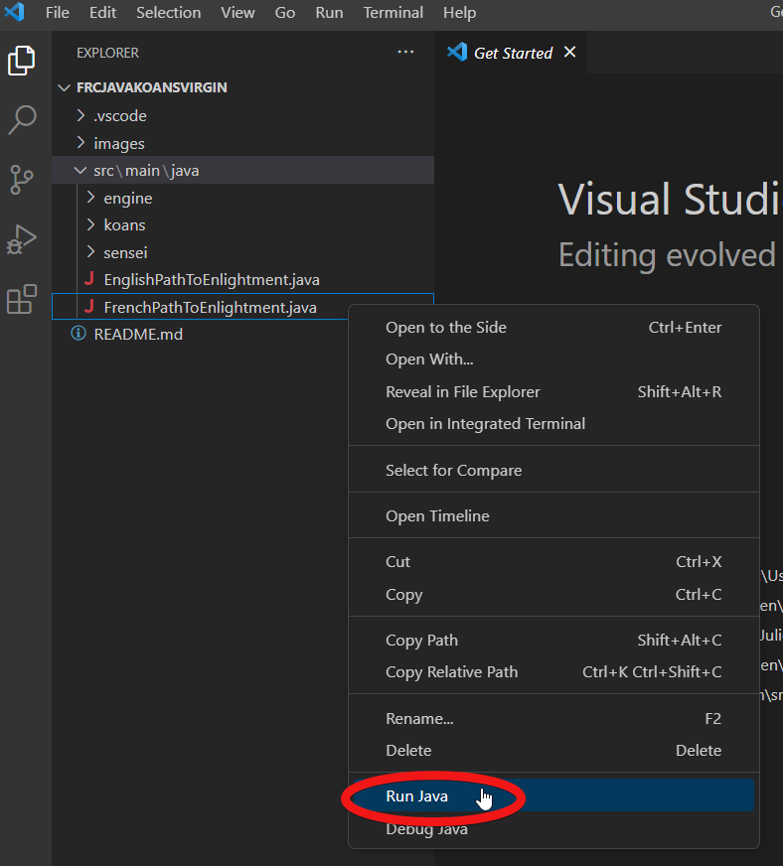The image size is (783, 866).
Task: Select Cut in context menu
Action: tap(553, 562)
